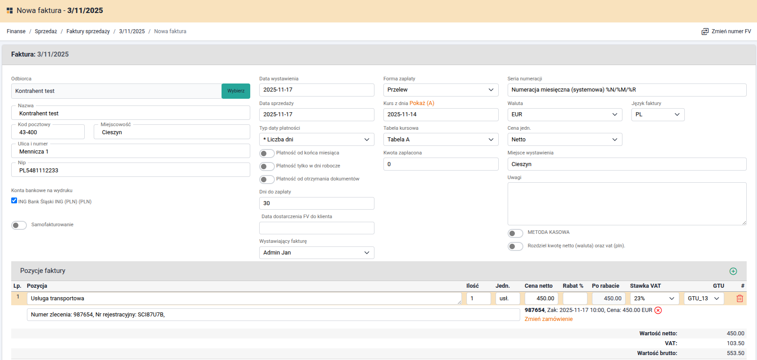Click into the Uwagi text area
Screen dimensions: 757x360
coord(626,203)
